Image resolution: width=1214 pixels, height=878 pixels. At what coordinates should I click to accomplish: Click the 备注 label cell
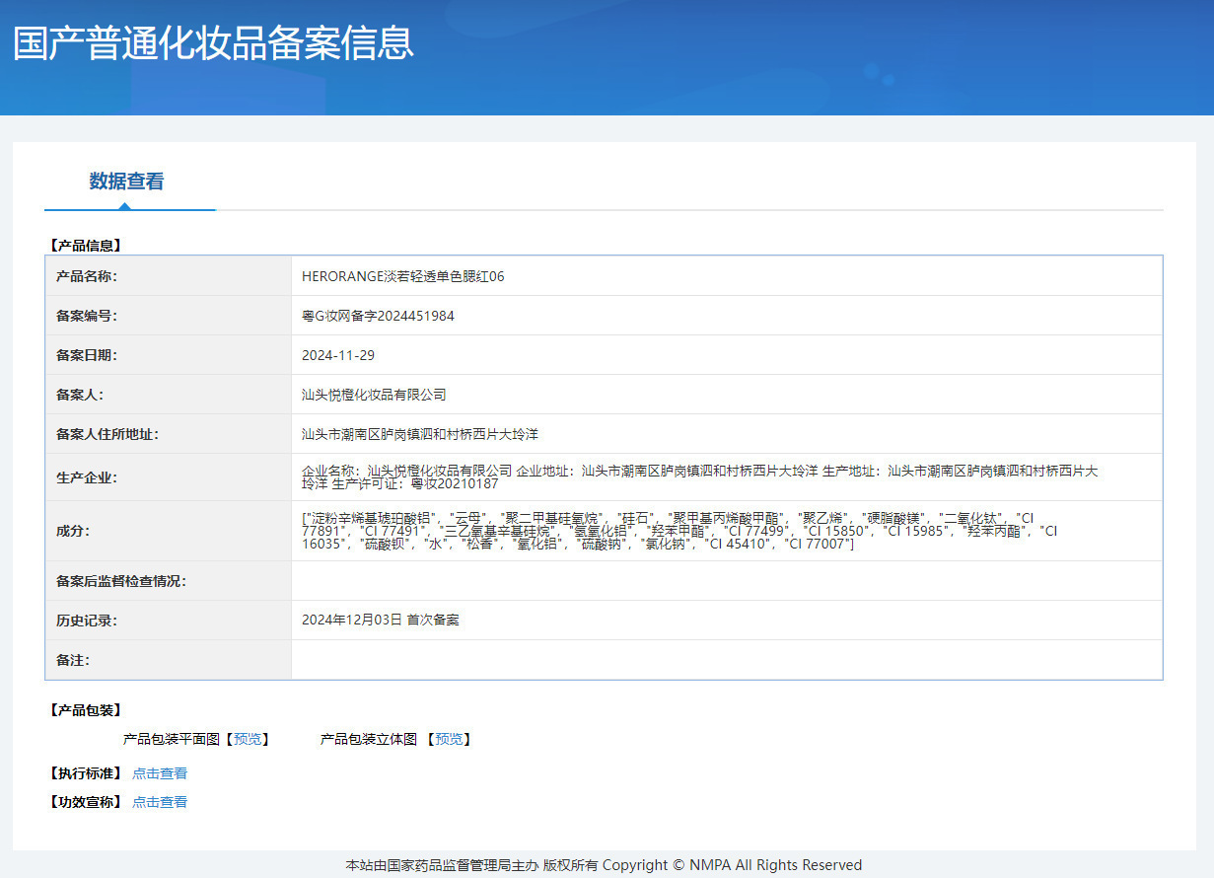coord(169,660)
